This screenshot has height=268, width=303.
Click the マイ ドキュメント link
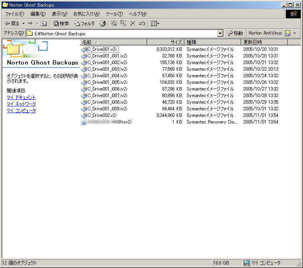[21, 97]
